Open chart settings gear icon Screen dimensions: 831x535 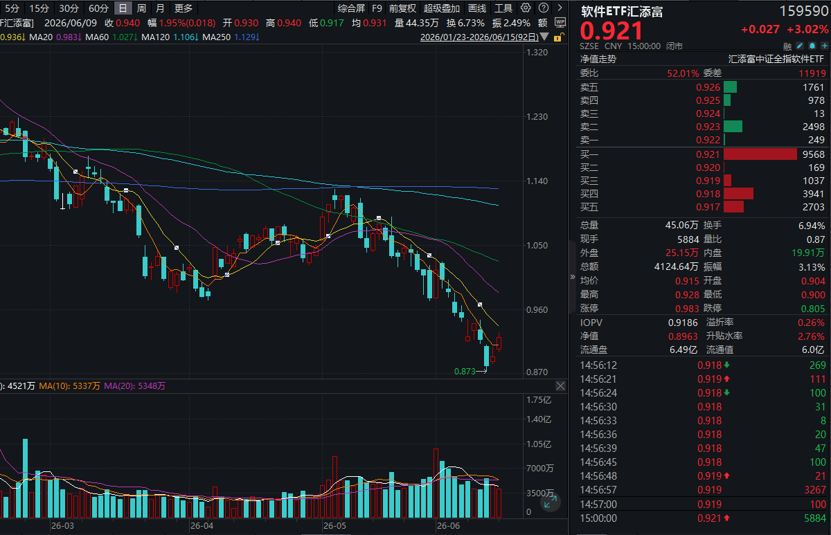(526, 8)
